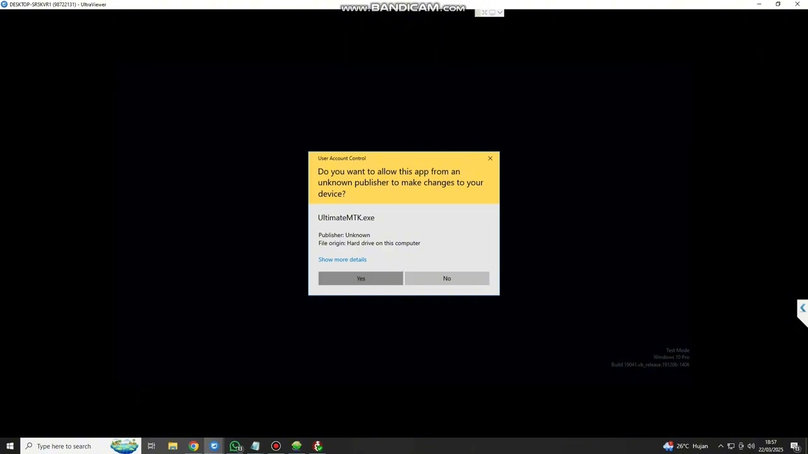Switch to the active UltraViewer taskbar app

(214, 446)
